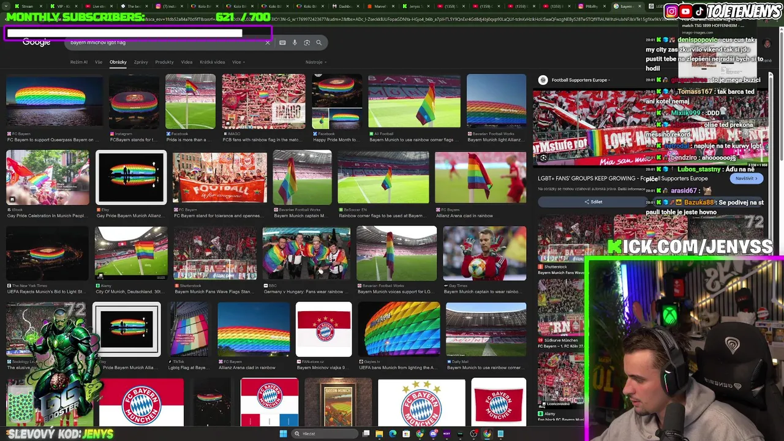Image resolution: width=784 pixels, height=441 pixels.
Task: Click the Navštívit button
Action: pyautogui.click(x=746, y=178)
